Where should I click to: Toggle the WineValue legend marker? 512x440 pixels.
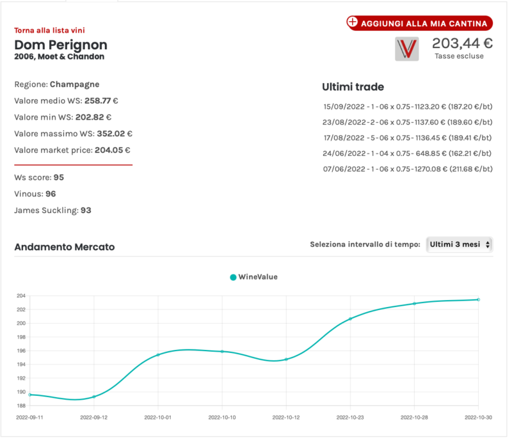233,277
